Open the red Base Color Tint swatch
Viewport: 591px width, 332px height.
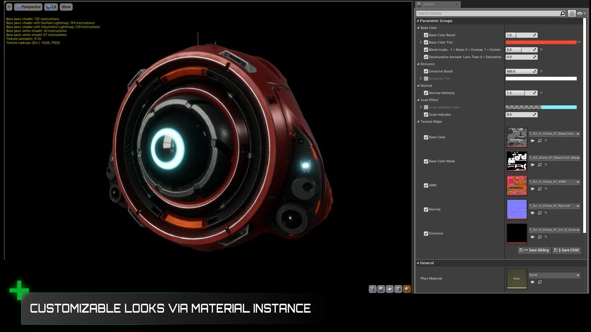tap(541, 42)
